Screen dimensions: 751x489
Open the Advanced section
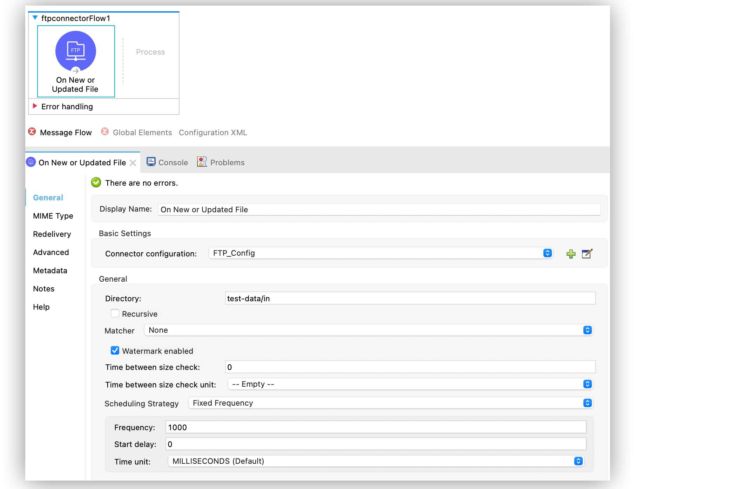pos(51,252)
